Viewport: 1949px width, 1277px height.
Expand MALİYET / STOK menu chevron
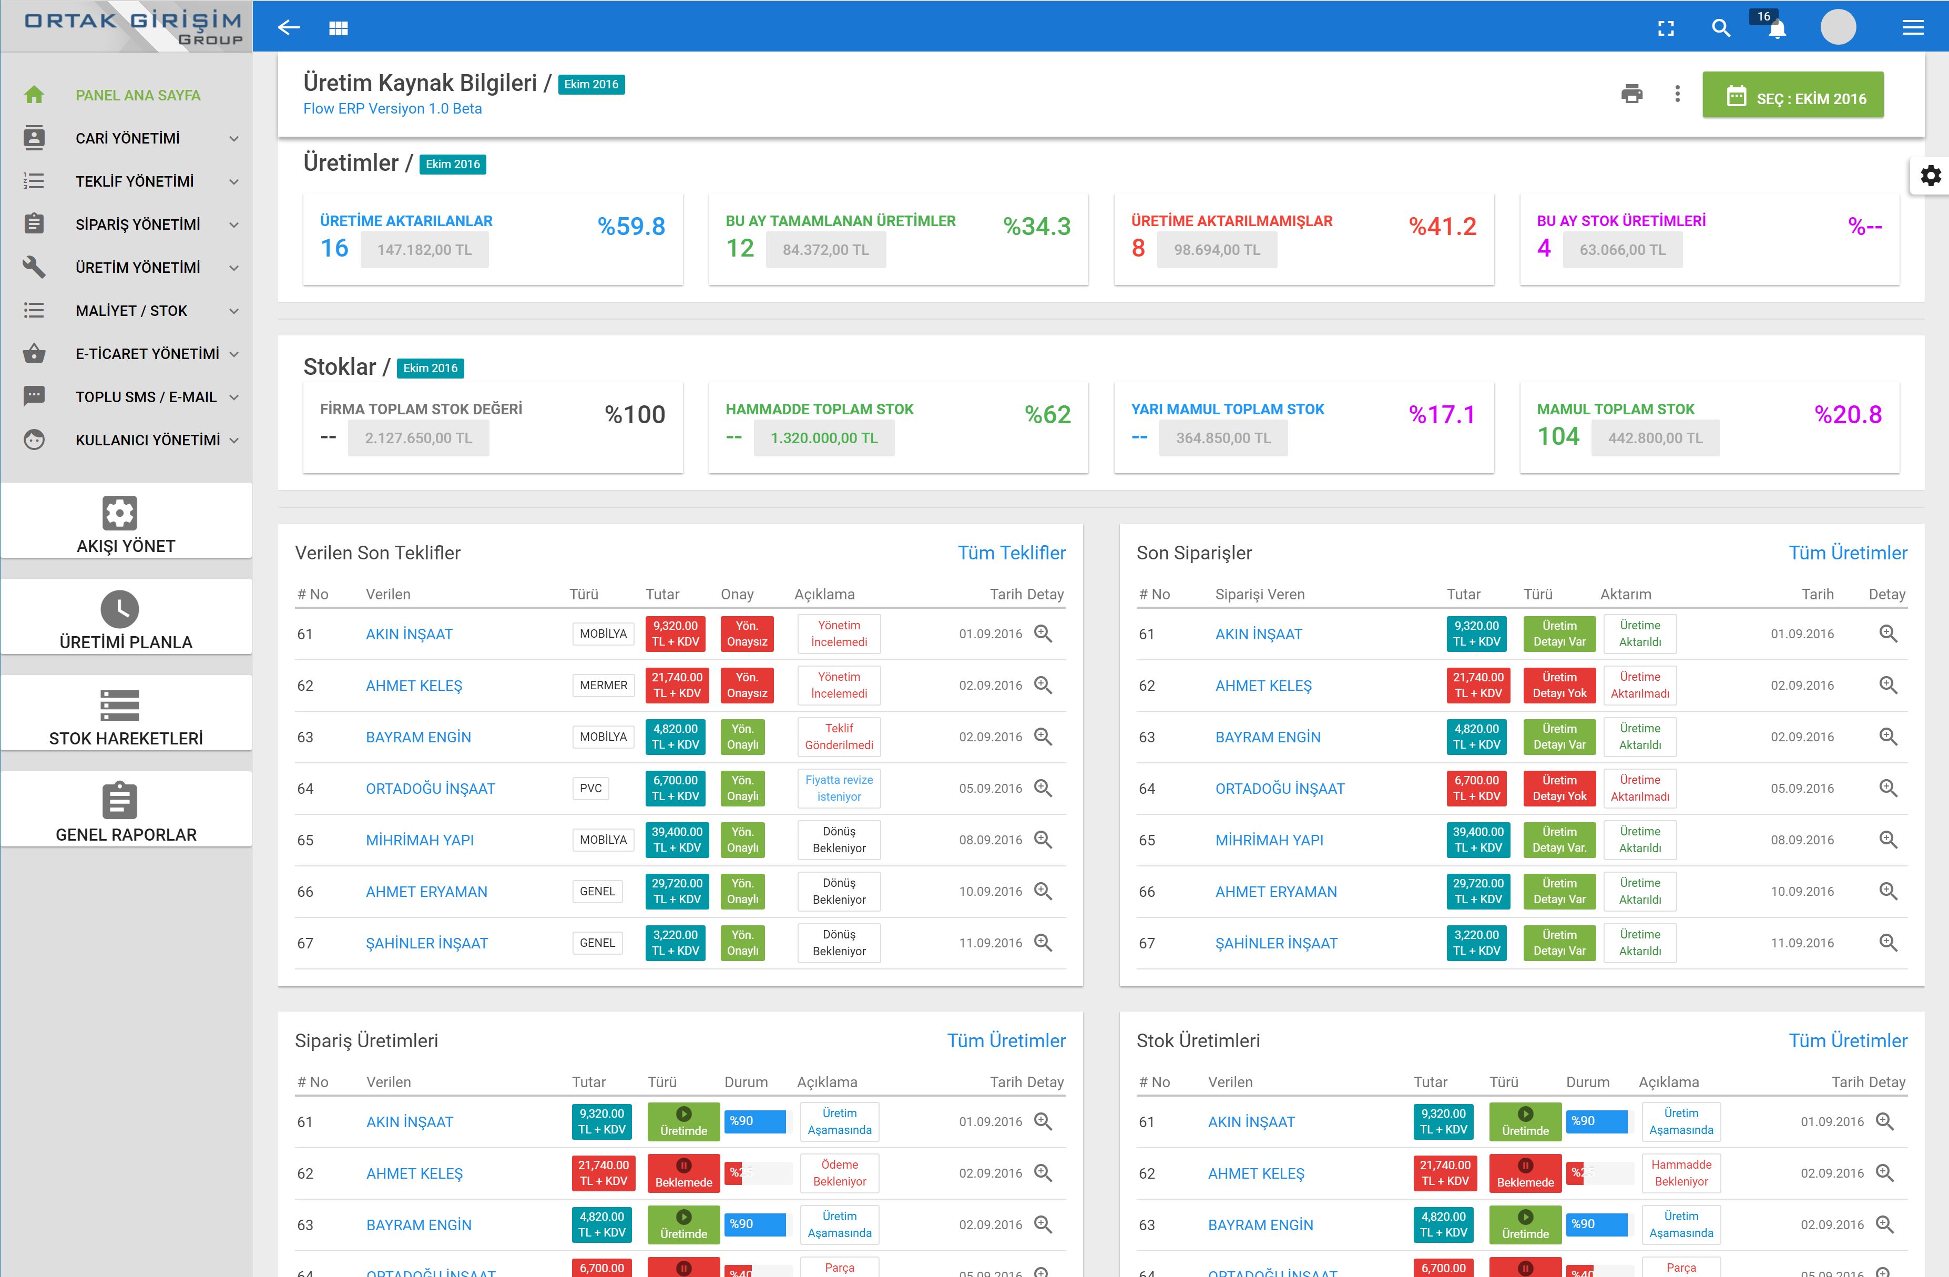coord(234,311)
